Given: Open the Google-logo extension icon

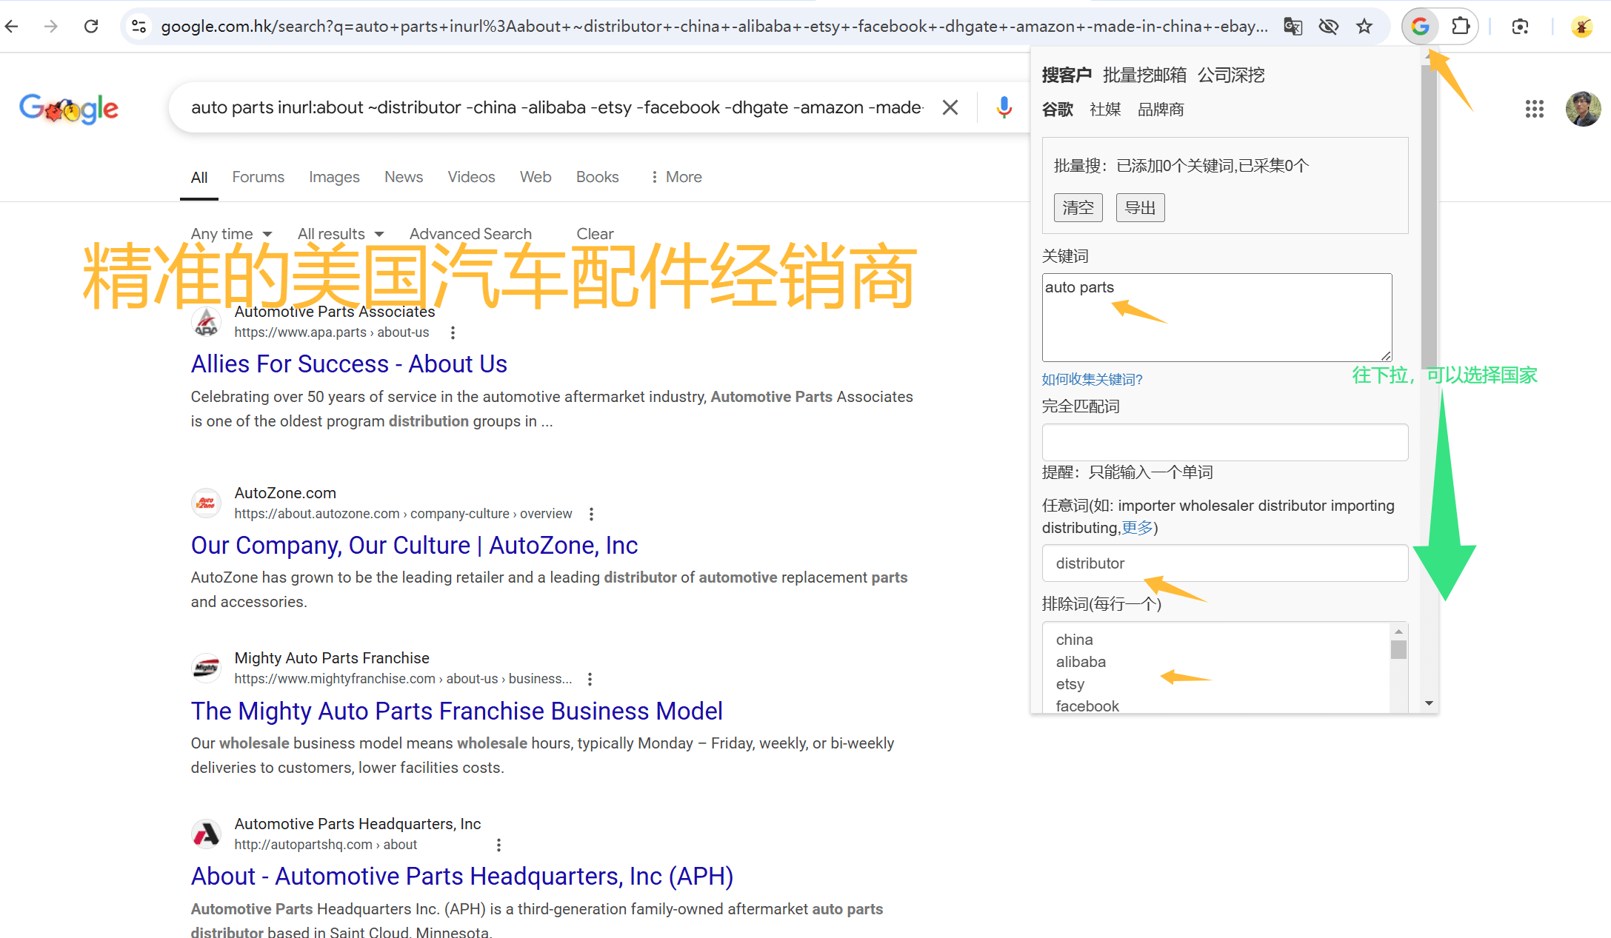Looking at the screenshot, I should 1420,27.
